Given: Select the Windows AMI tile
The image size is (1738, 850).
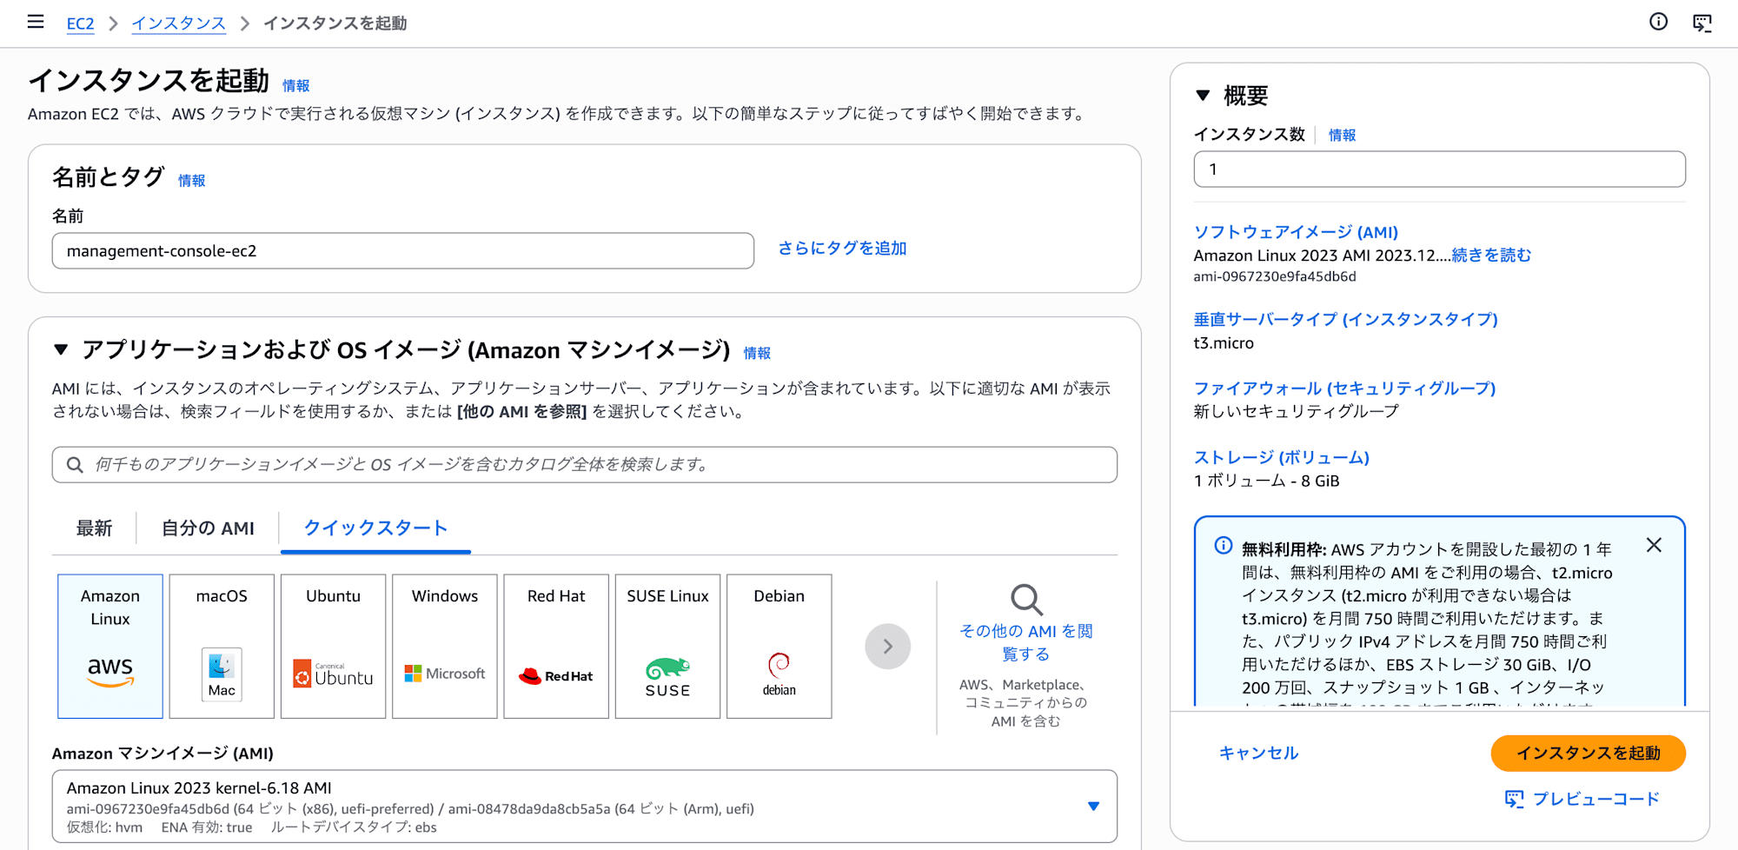Looking at the screenshot, I should point(445,646).
